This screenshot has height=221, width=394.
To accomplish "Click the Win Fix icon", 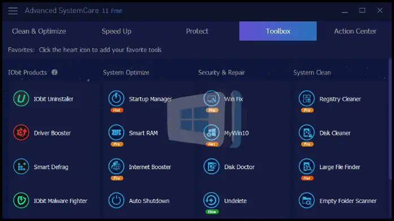I will pyautogui.click(x=211, y=98).
